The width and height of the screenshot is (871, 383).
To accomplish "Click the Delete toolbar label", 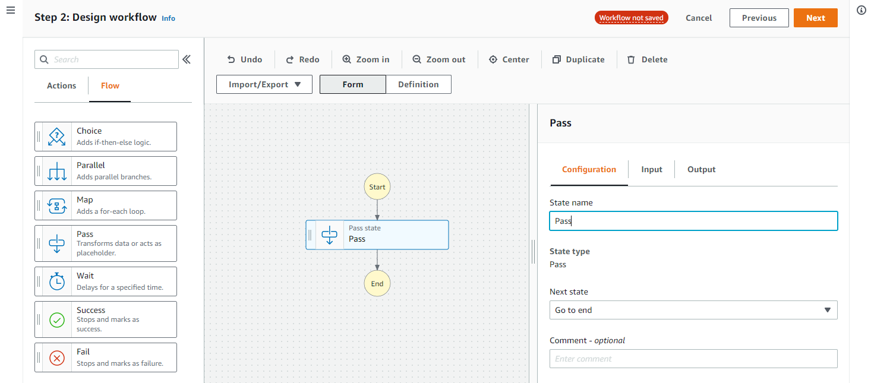I will (655, 59).
